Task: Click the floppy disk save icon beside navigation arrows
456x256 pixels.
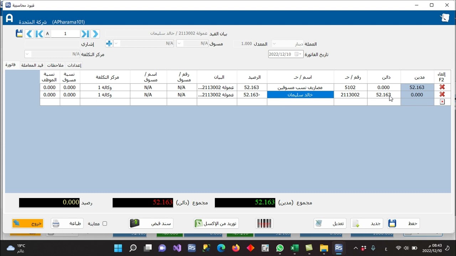Action: (x=19, y=34)
